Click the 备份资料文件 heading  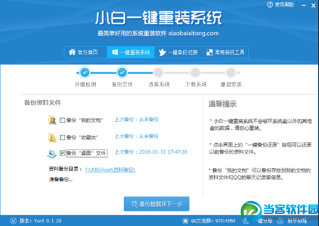tap(43, 103)
